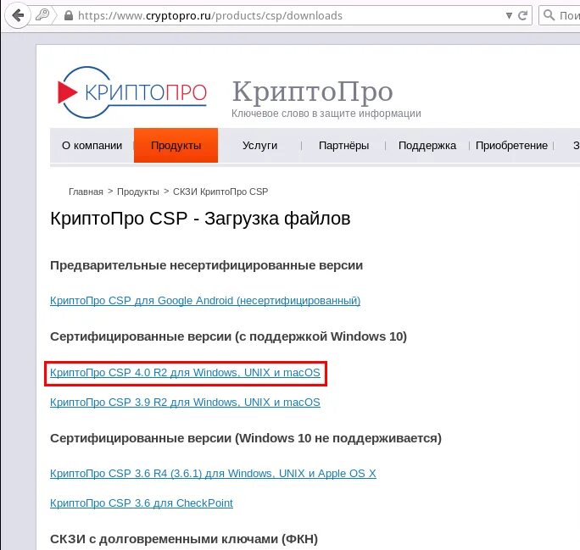Open КриптоПро CSP 3.6 для CheckPoint link

(x=142, y=503)
